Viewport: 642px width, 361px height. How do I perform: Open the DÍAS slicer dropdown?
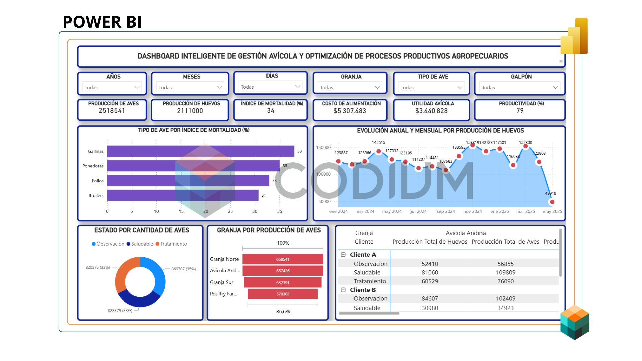271,87
